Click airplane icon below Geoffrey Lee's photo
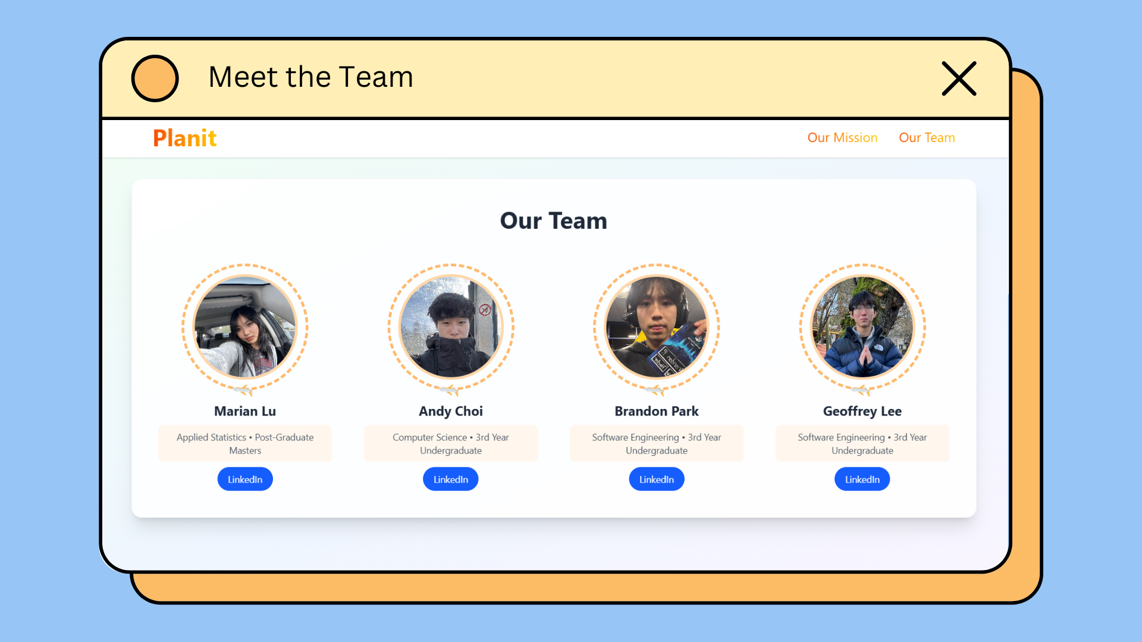The height and width of the screenshot is (642, 1142). (861, 391)
